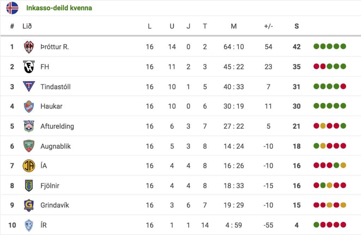Viewport: 361px width, 235px height.
Task: Select the Augnablik green shield logo
Action: coord(29,146)
